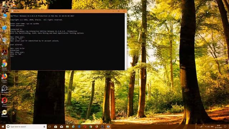This screenshot has height=129, width=229.
Task: Open Recycle Bin desktop icon
Action: (4, 41)
